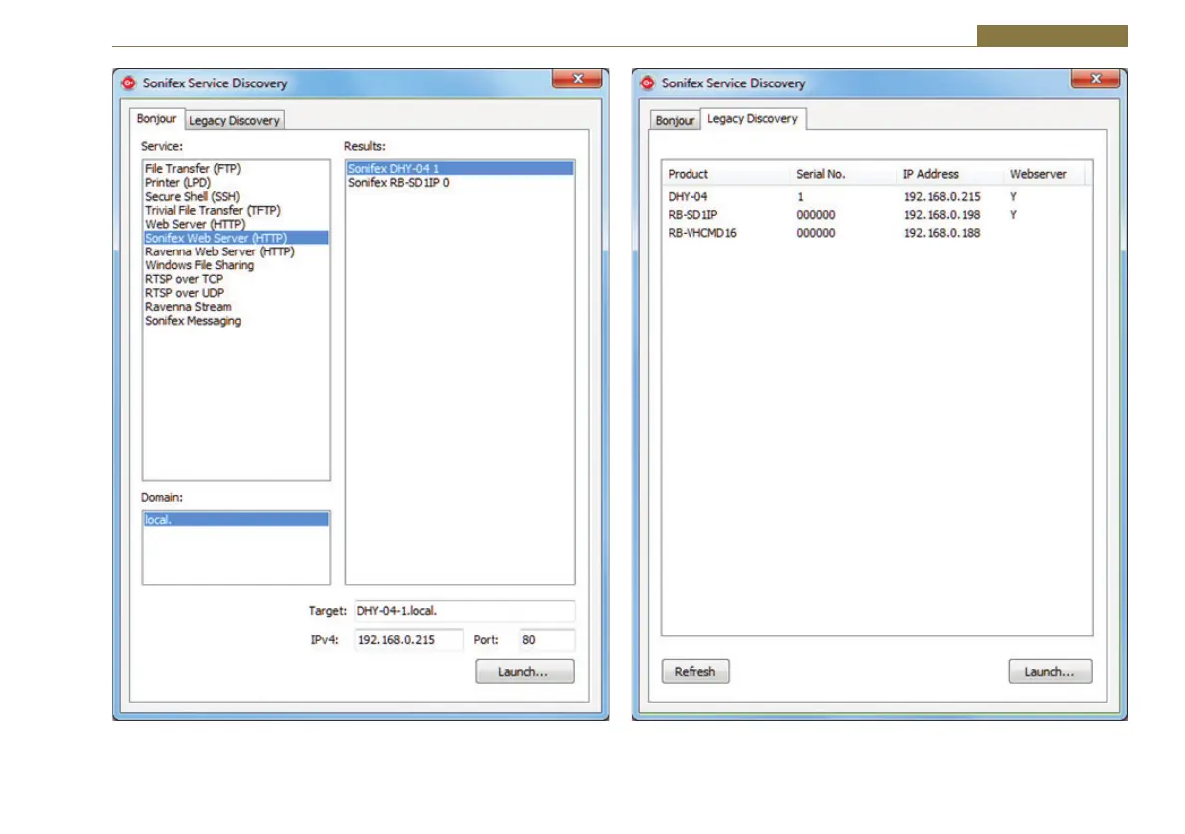The height and width of the screenshot is (834, 1185).
Task: Click the Refresh button
Action: point(694,672)
